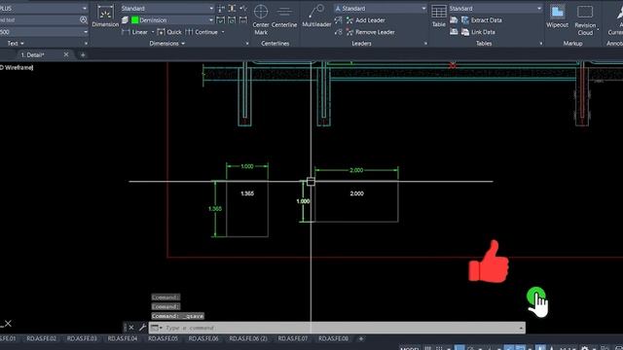Viewport: 623px width, 350px height.
Task: Click Remove Leader
Action: [x=370, y=32]
